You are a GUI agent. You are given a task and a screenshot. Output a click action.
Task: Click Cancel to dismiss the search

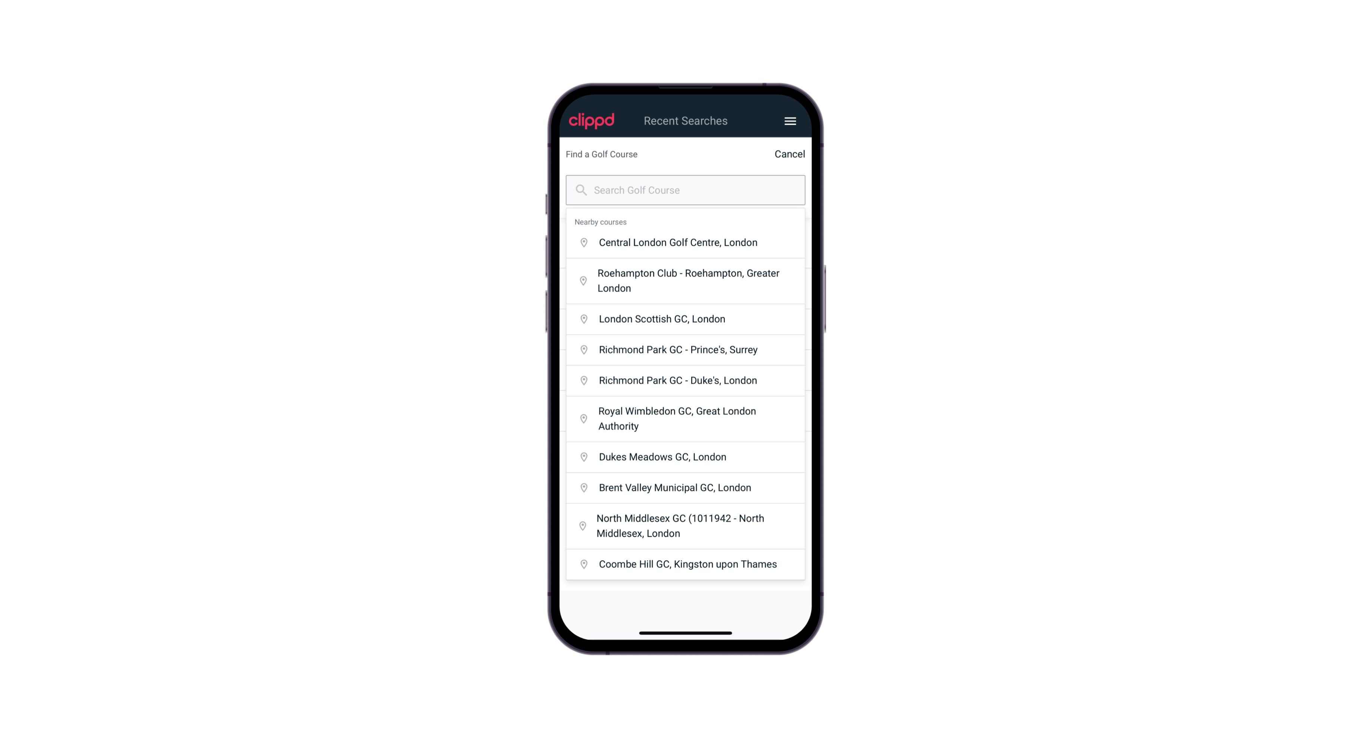click(x=788, y=153)
